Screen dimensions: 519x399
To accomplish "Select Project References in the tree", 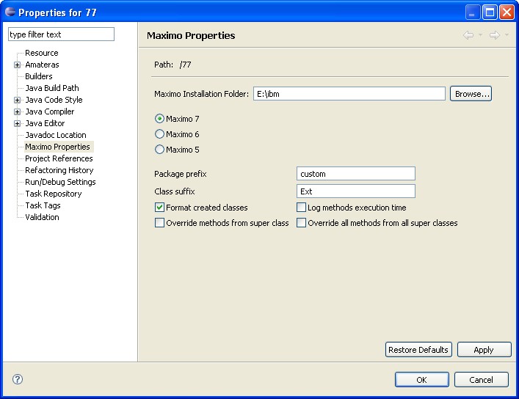I will click(x=59, y=158).
